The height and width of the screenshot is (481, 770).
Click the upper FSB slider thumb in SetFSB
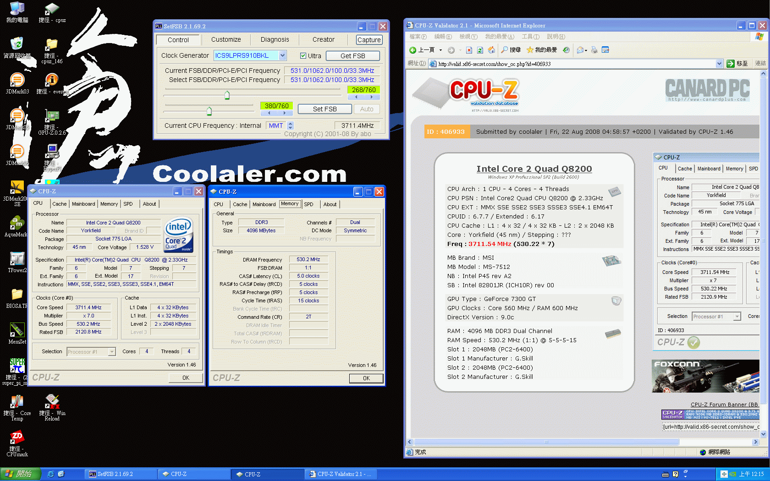coord(227,95)
